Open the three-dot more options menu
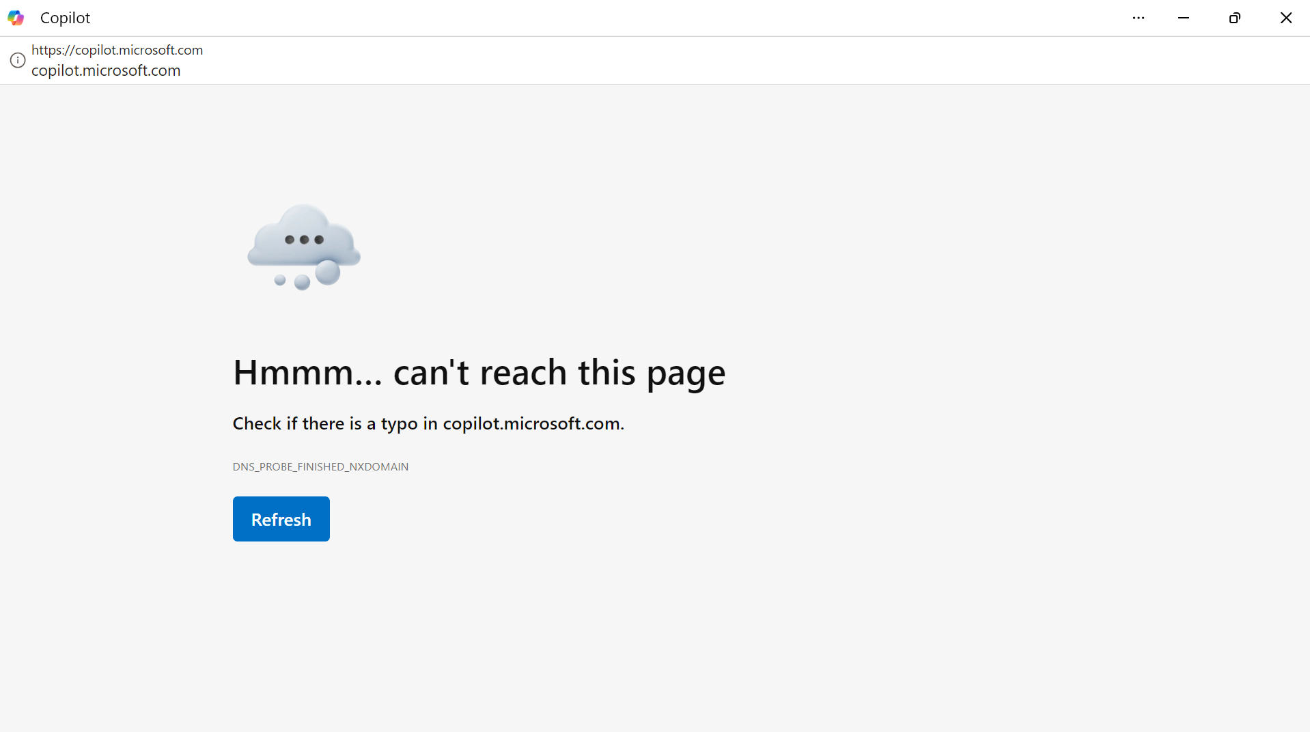Image resolution: width=1310 pixels, height=732 pixels. (1138, 18)
